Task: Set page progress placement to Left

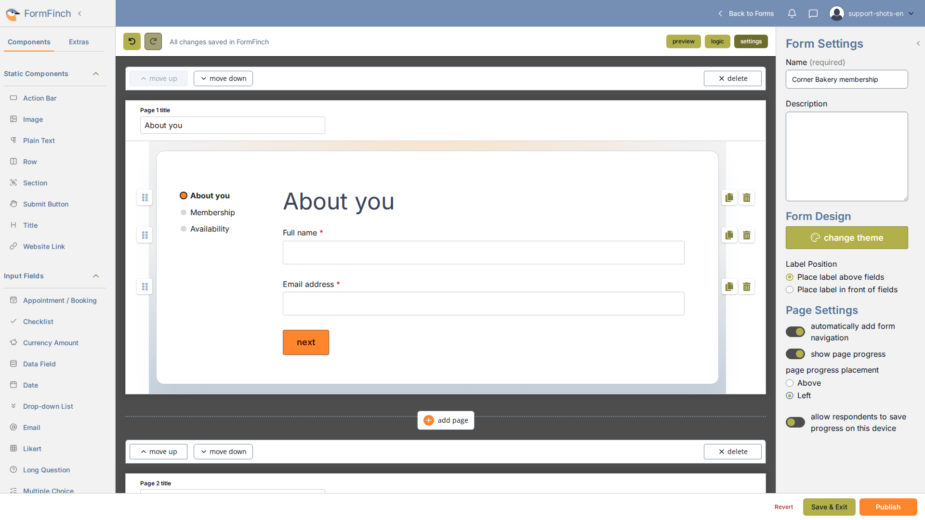Action: pyautogui.click(x=790, y=395)
